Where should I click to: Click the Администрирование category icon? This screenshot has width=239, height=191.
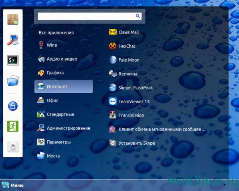(x=41, y=128)
